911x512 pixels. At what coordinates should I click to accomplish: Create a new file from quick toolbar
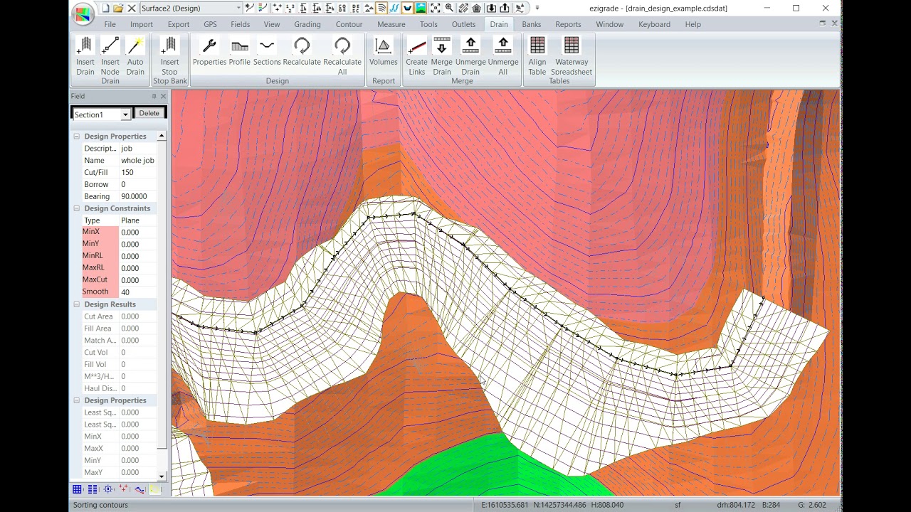click(105, 8)
